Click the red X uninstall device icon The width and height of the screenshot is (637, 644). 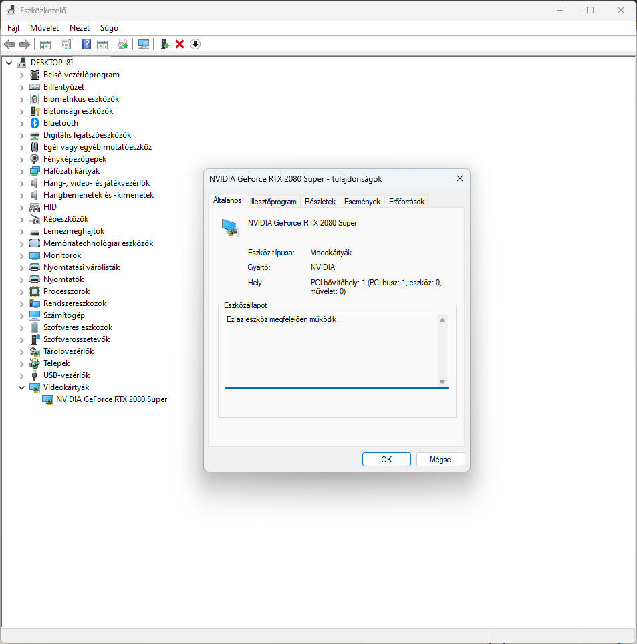[x=180, y=44]
